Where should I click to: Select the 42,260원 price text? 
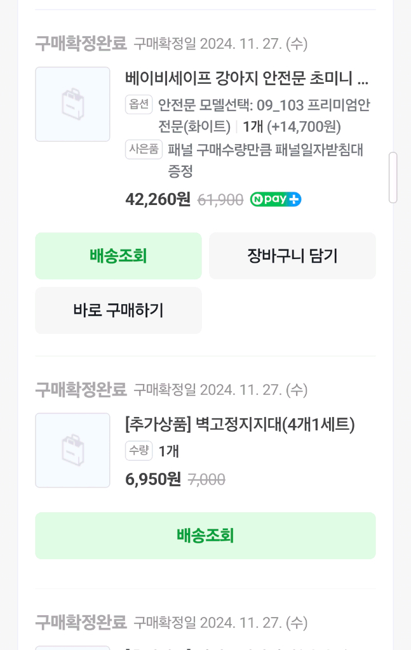coord(158,199)
